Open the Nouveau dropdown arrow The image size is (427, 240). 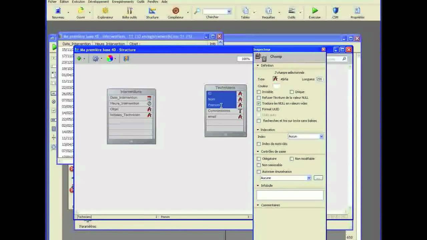[68, 13]
